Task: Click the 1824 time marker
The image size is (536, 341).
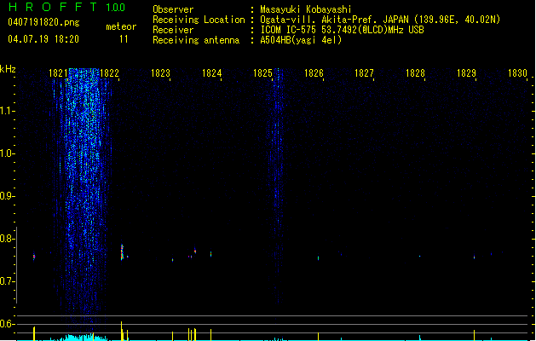Action: 211,73
